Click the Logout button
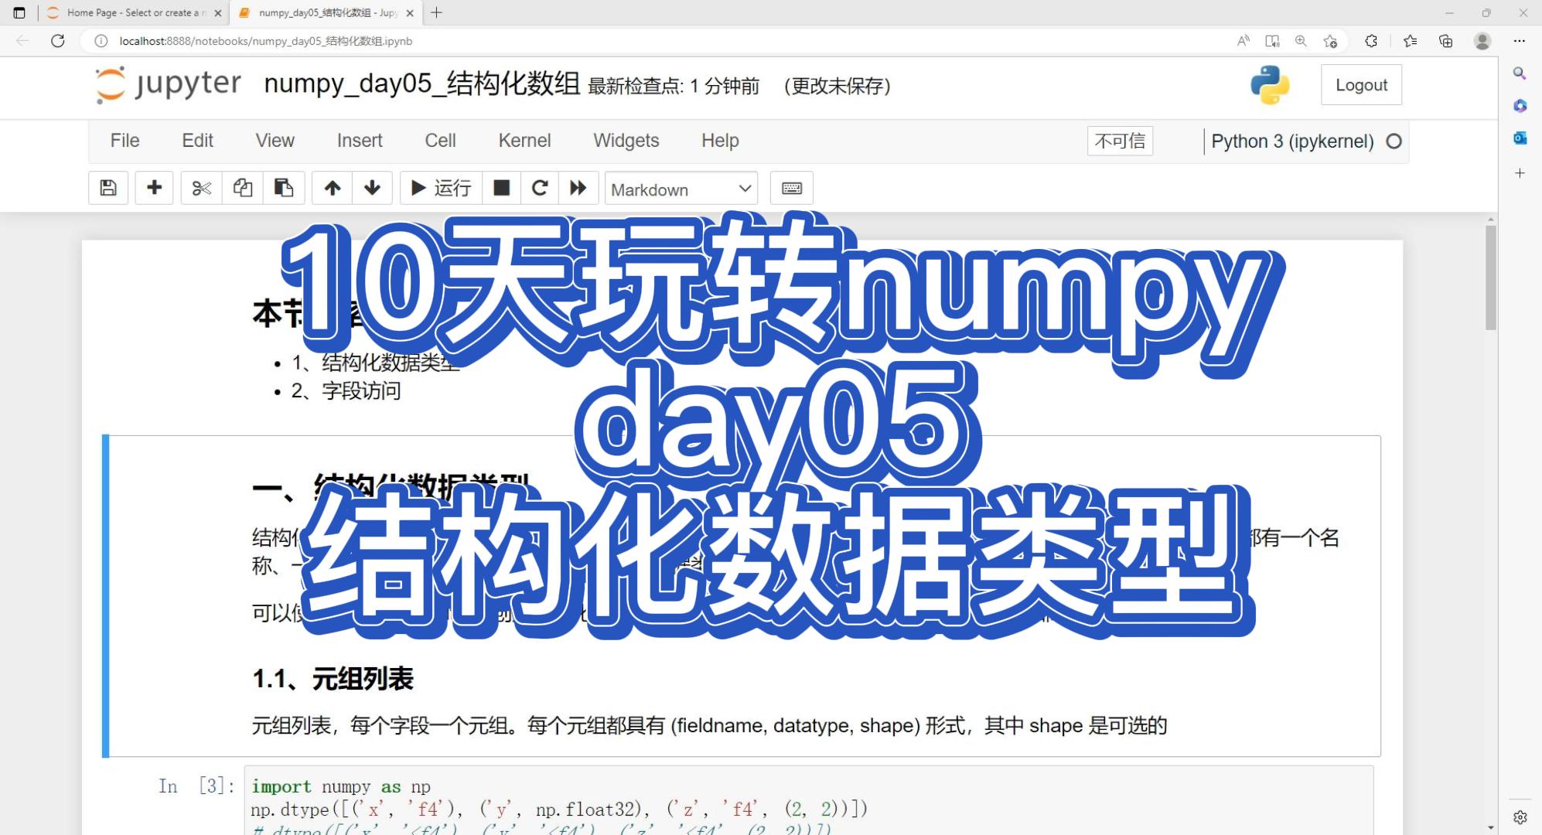The image size is (1542, 835). 1360,85
